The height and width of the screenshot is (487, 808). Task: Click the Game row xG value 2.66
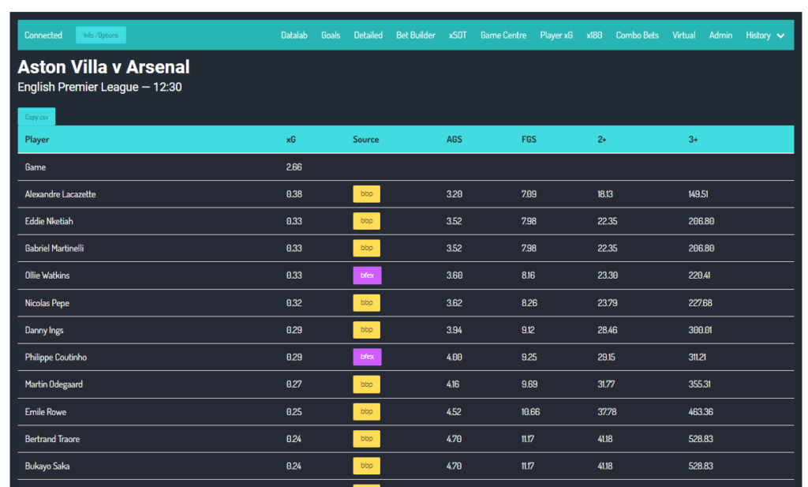[x=294, y=167]
